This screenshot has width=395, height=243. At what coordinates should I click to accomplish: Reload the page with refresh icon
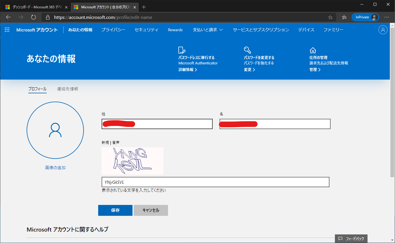(x=33, y=17)
